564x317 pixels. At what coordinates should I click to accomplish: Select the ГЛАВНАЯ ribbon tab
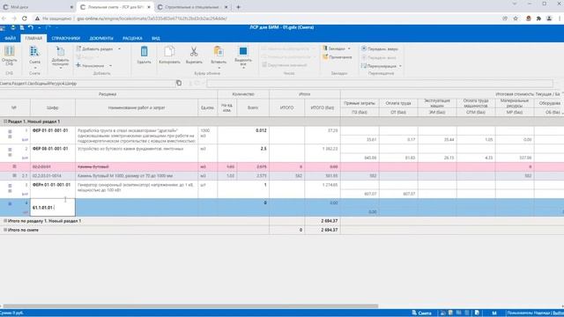pyautogui.click(x=33, y=38)
